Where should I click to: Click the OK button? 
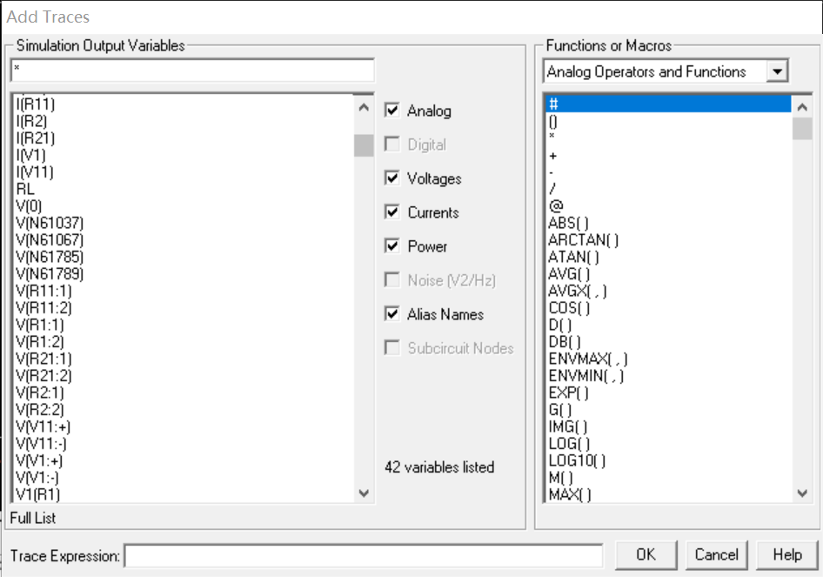pyautogui.click(x=646, y=555)
